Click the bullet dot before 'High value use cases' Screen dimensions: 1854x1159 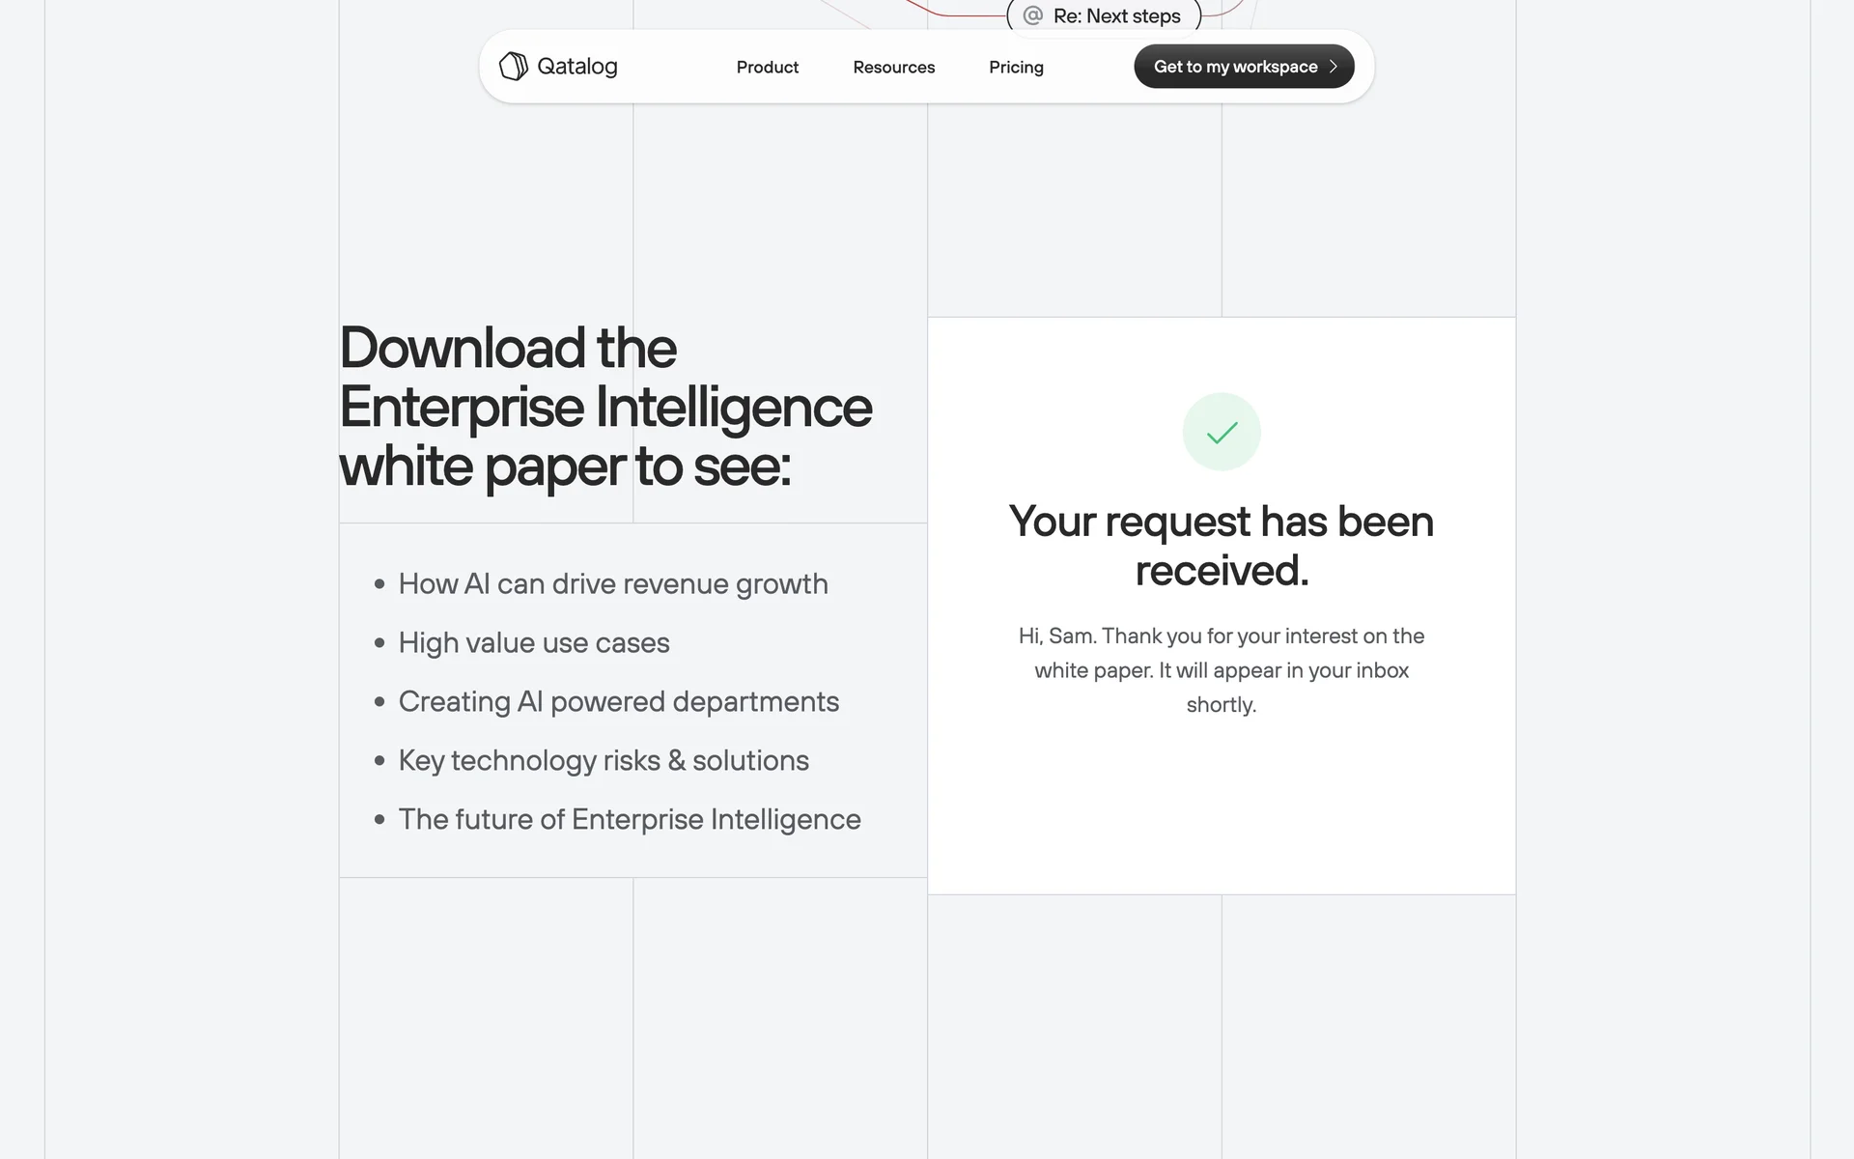(x=379, y=643)
